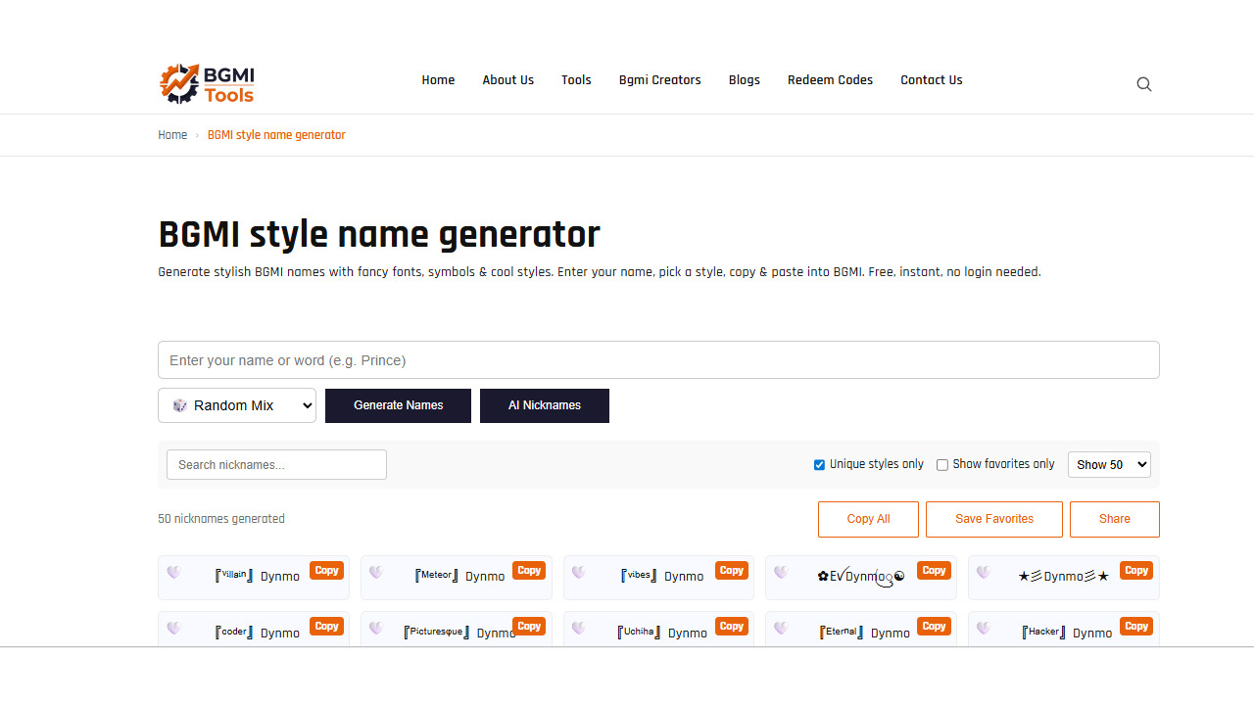Favorite the vibes Dynmo nickname heart
This screenshot has width=1254, height=705.
coord(579,573)
